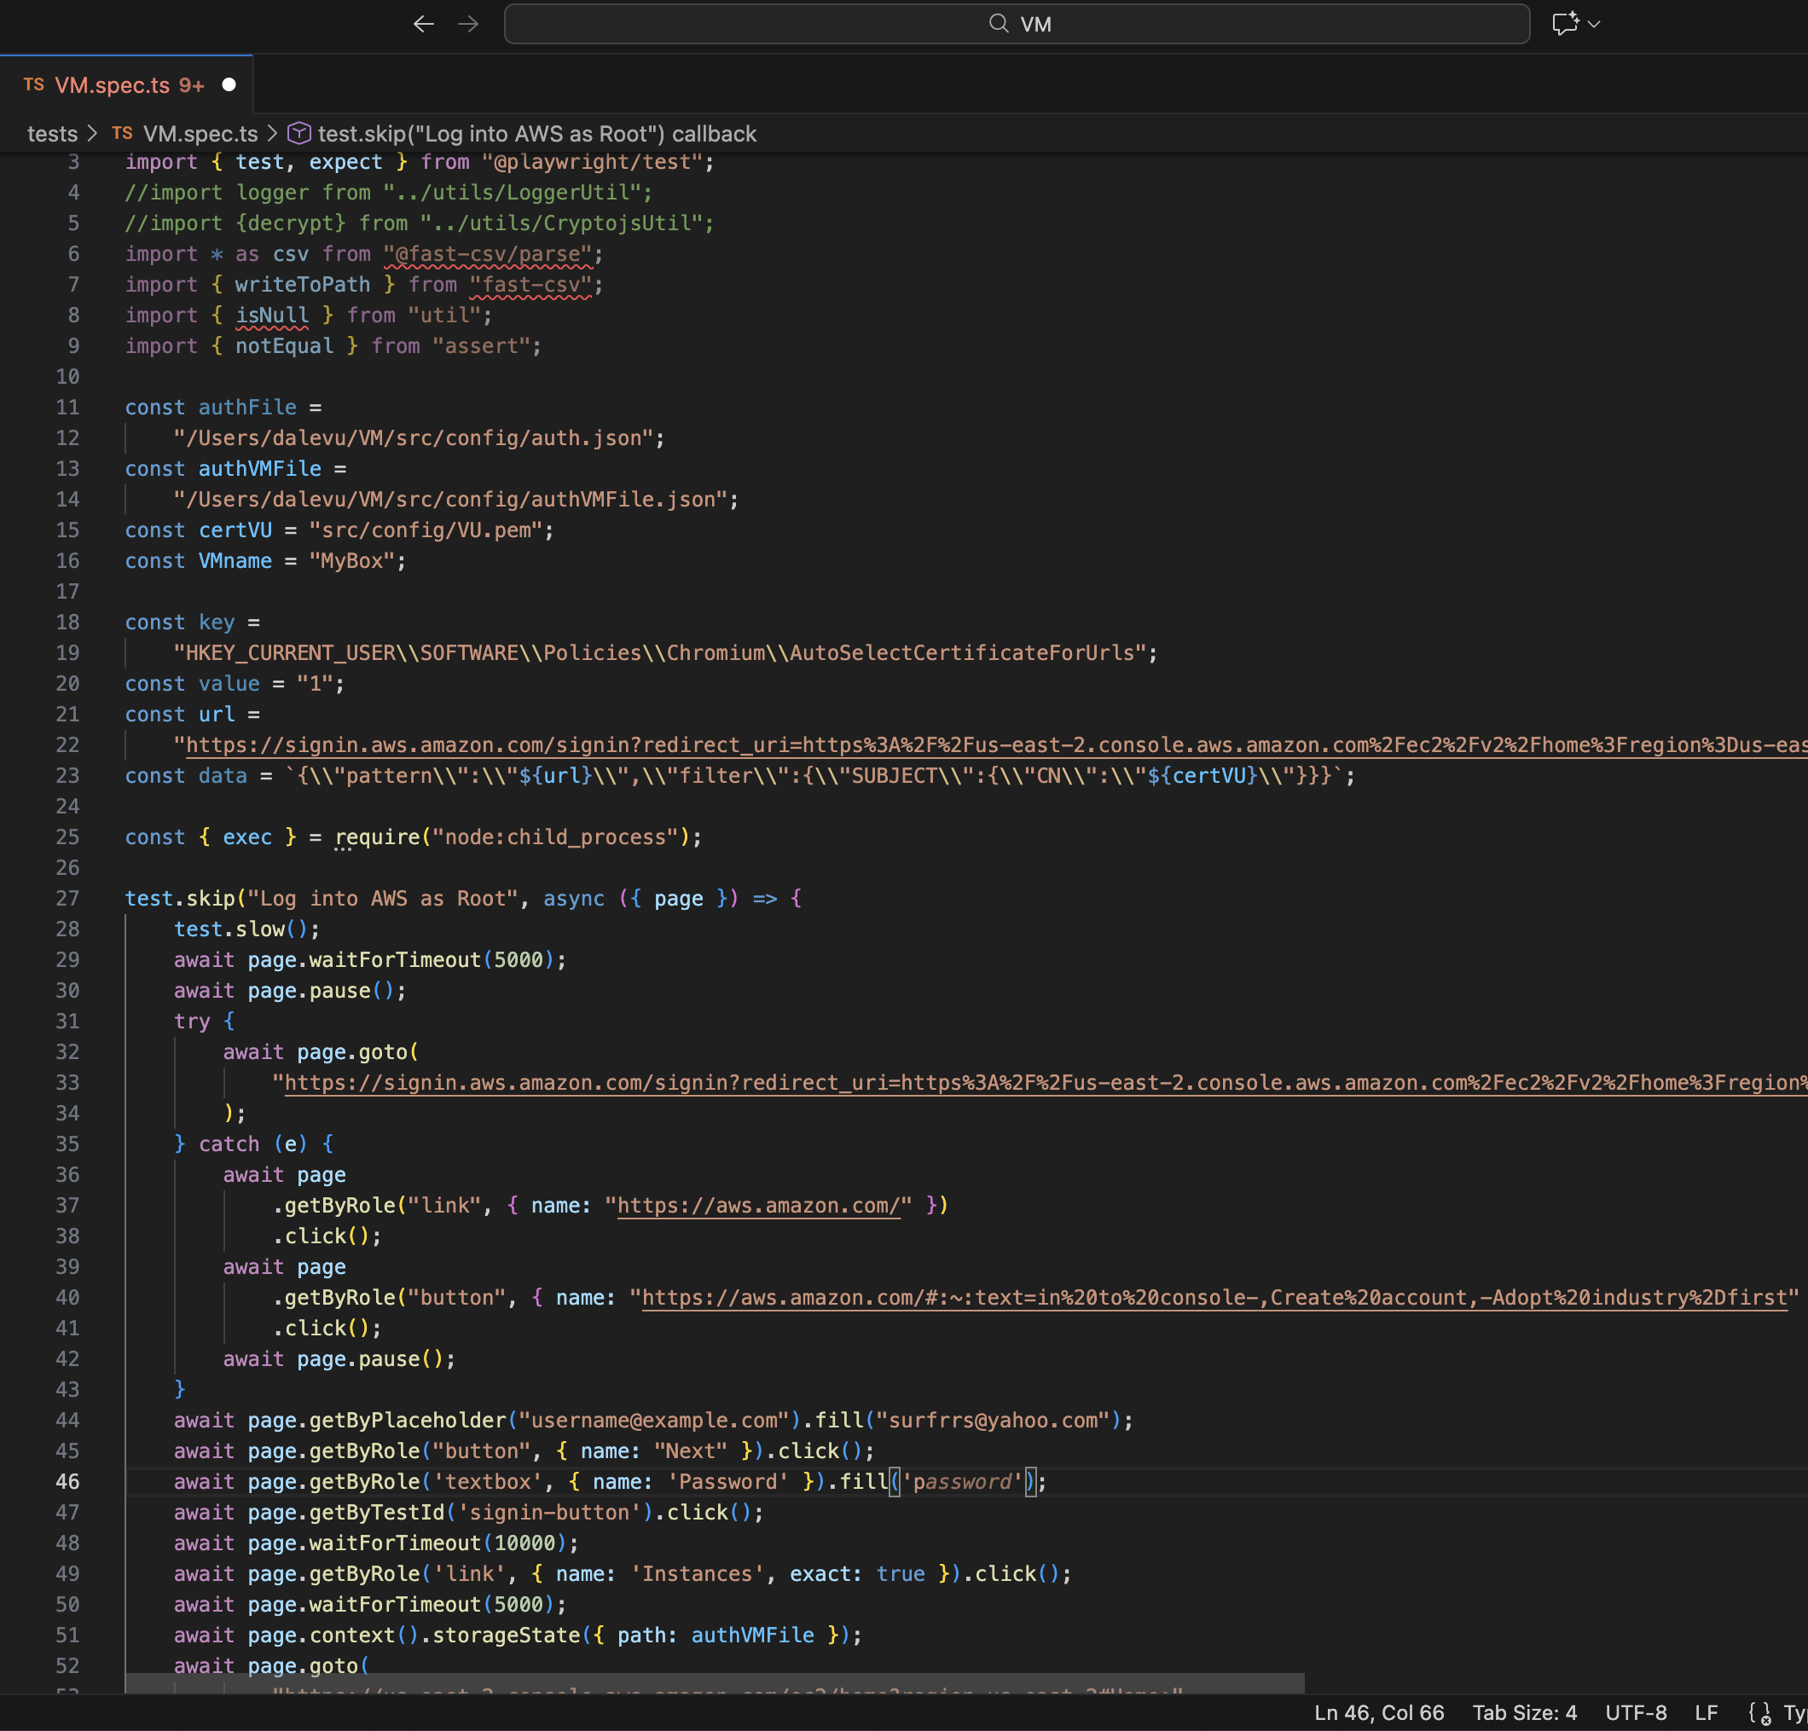Click the VM.spec.ts breadcrumb item
This screenshot has height=1731, width=1808.
pyautogui.click(x=200, y=134)
